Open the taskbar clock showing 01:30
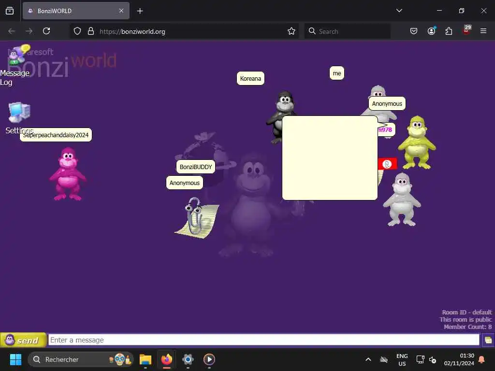Screen dimensions: 495x371 click(x=459, y=359)
